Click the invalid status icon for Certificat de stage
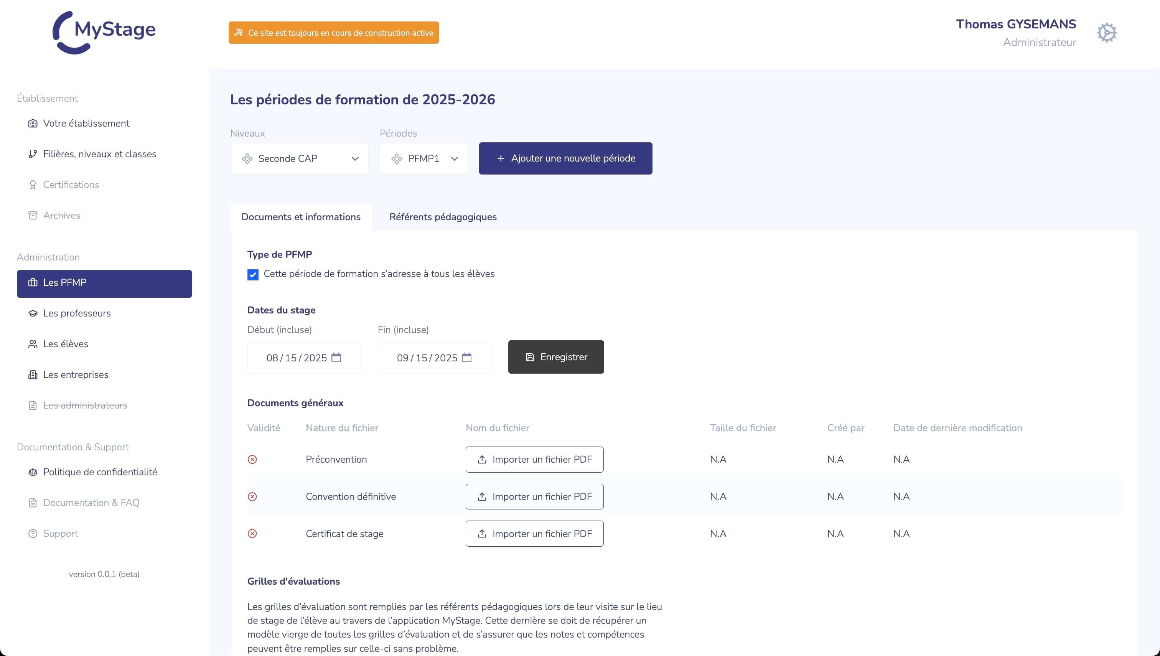This screenshot has width=1160, height=656. [252, 534]
